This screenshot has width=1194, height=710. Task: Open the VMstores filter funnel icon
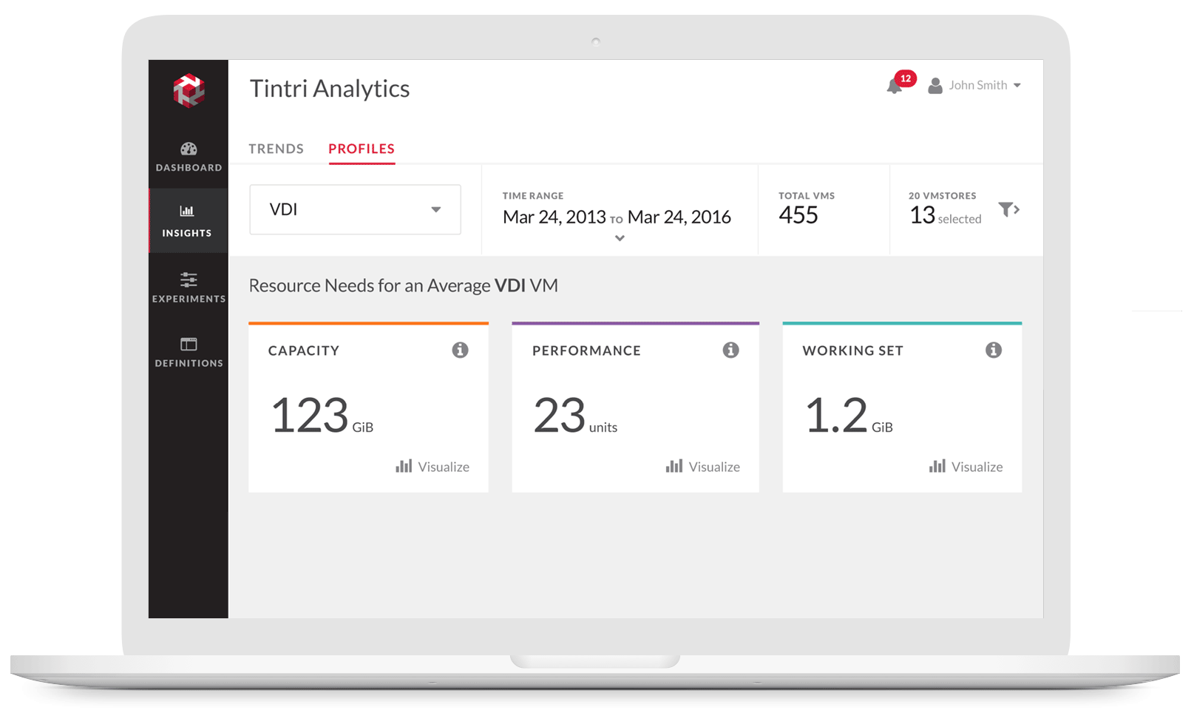click(1009, 210)
